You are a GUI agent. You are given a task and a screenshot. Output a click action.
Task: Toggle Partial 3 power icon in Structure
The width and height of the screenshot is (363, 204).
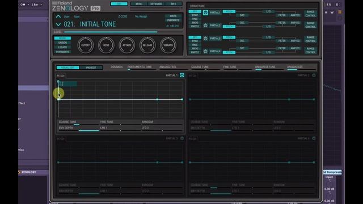tap(205, 39)
